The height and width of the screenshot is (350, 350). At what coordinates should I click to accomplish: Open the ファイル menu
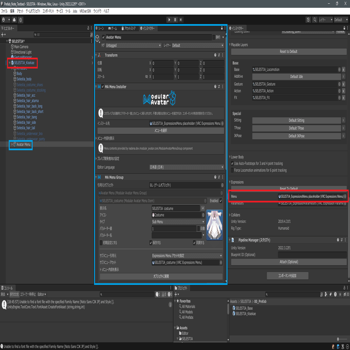[x=4, y=11]
